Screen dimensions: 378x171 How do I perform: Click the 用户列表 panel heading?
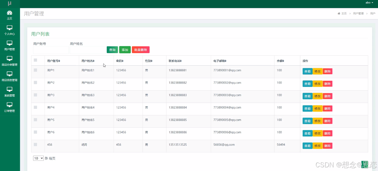[40, 34]
